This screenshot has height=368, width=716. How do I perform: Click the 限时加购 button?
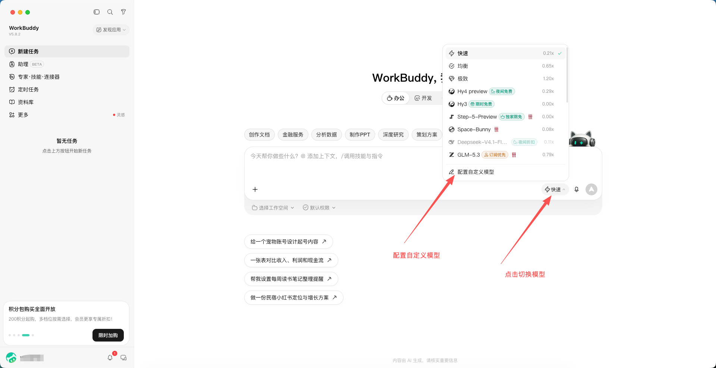pos(108,335)
